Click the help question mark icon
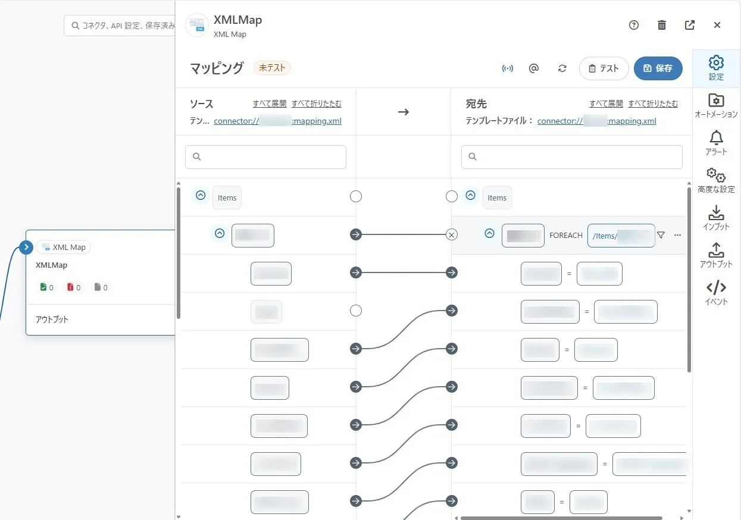The image size is (741, 520). [x=634, y=25]
